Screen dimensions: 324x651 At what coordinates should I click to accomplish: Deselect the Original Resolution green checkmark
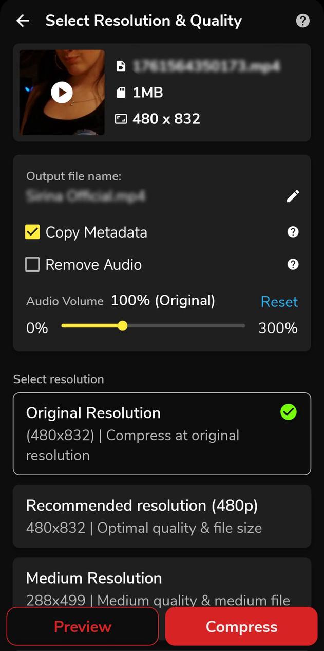pyautogui.click(x=288, y=412)
